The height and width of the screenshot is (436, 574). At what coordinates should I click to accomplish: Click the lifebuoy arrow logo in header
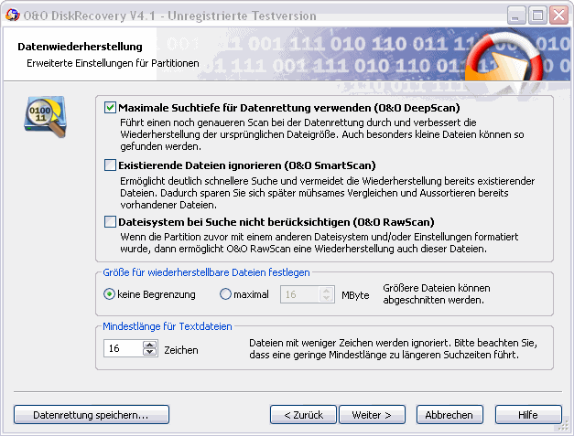pyautogui.click(x=504, y=58)
